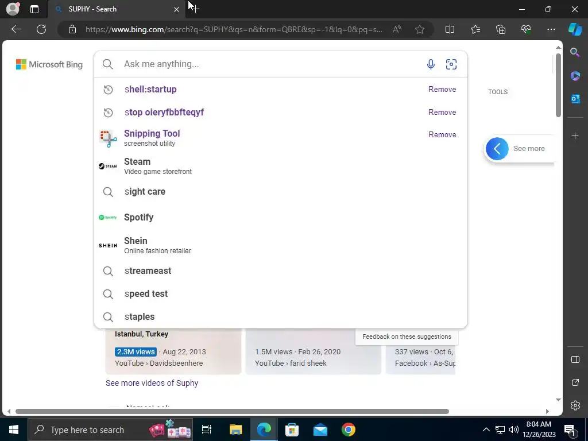Go back with the browser back arrow

16,29
